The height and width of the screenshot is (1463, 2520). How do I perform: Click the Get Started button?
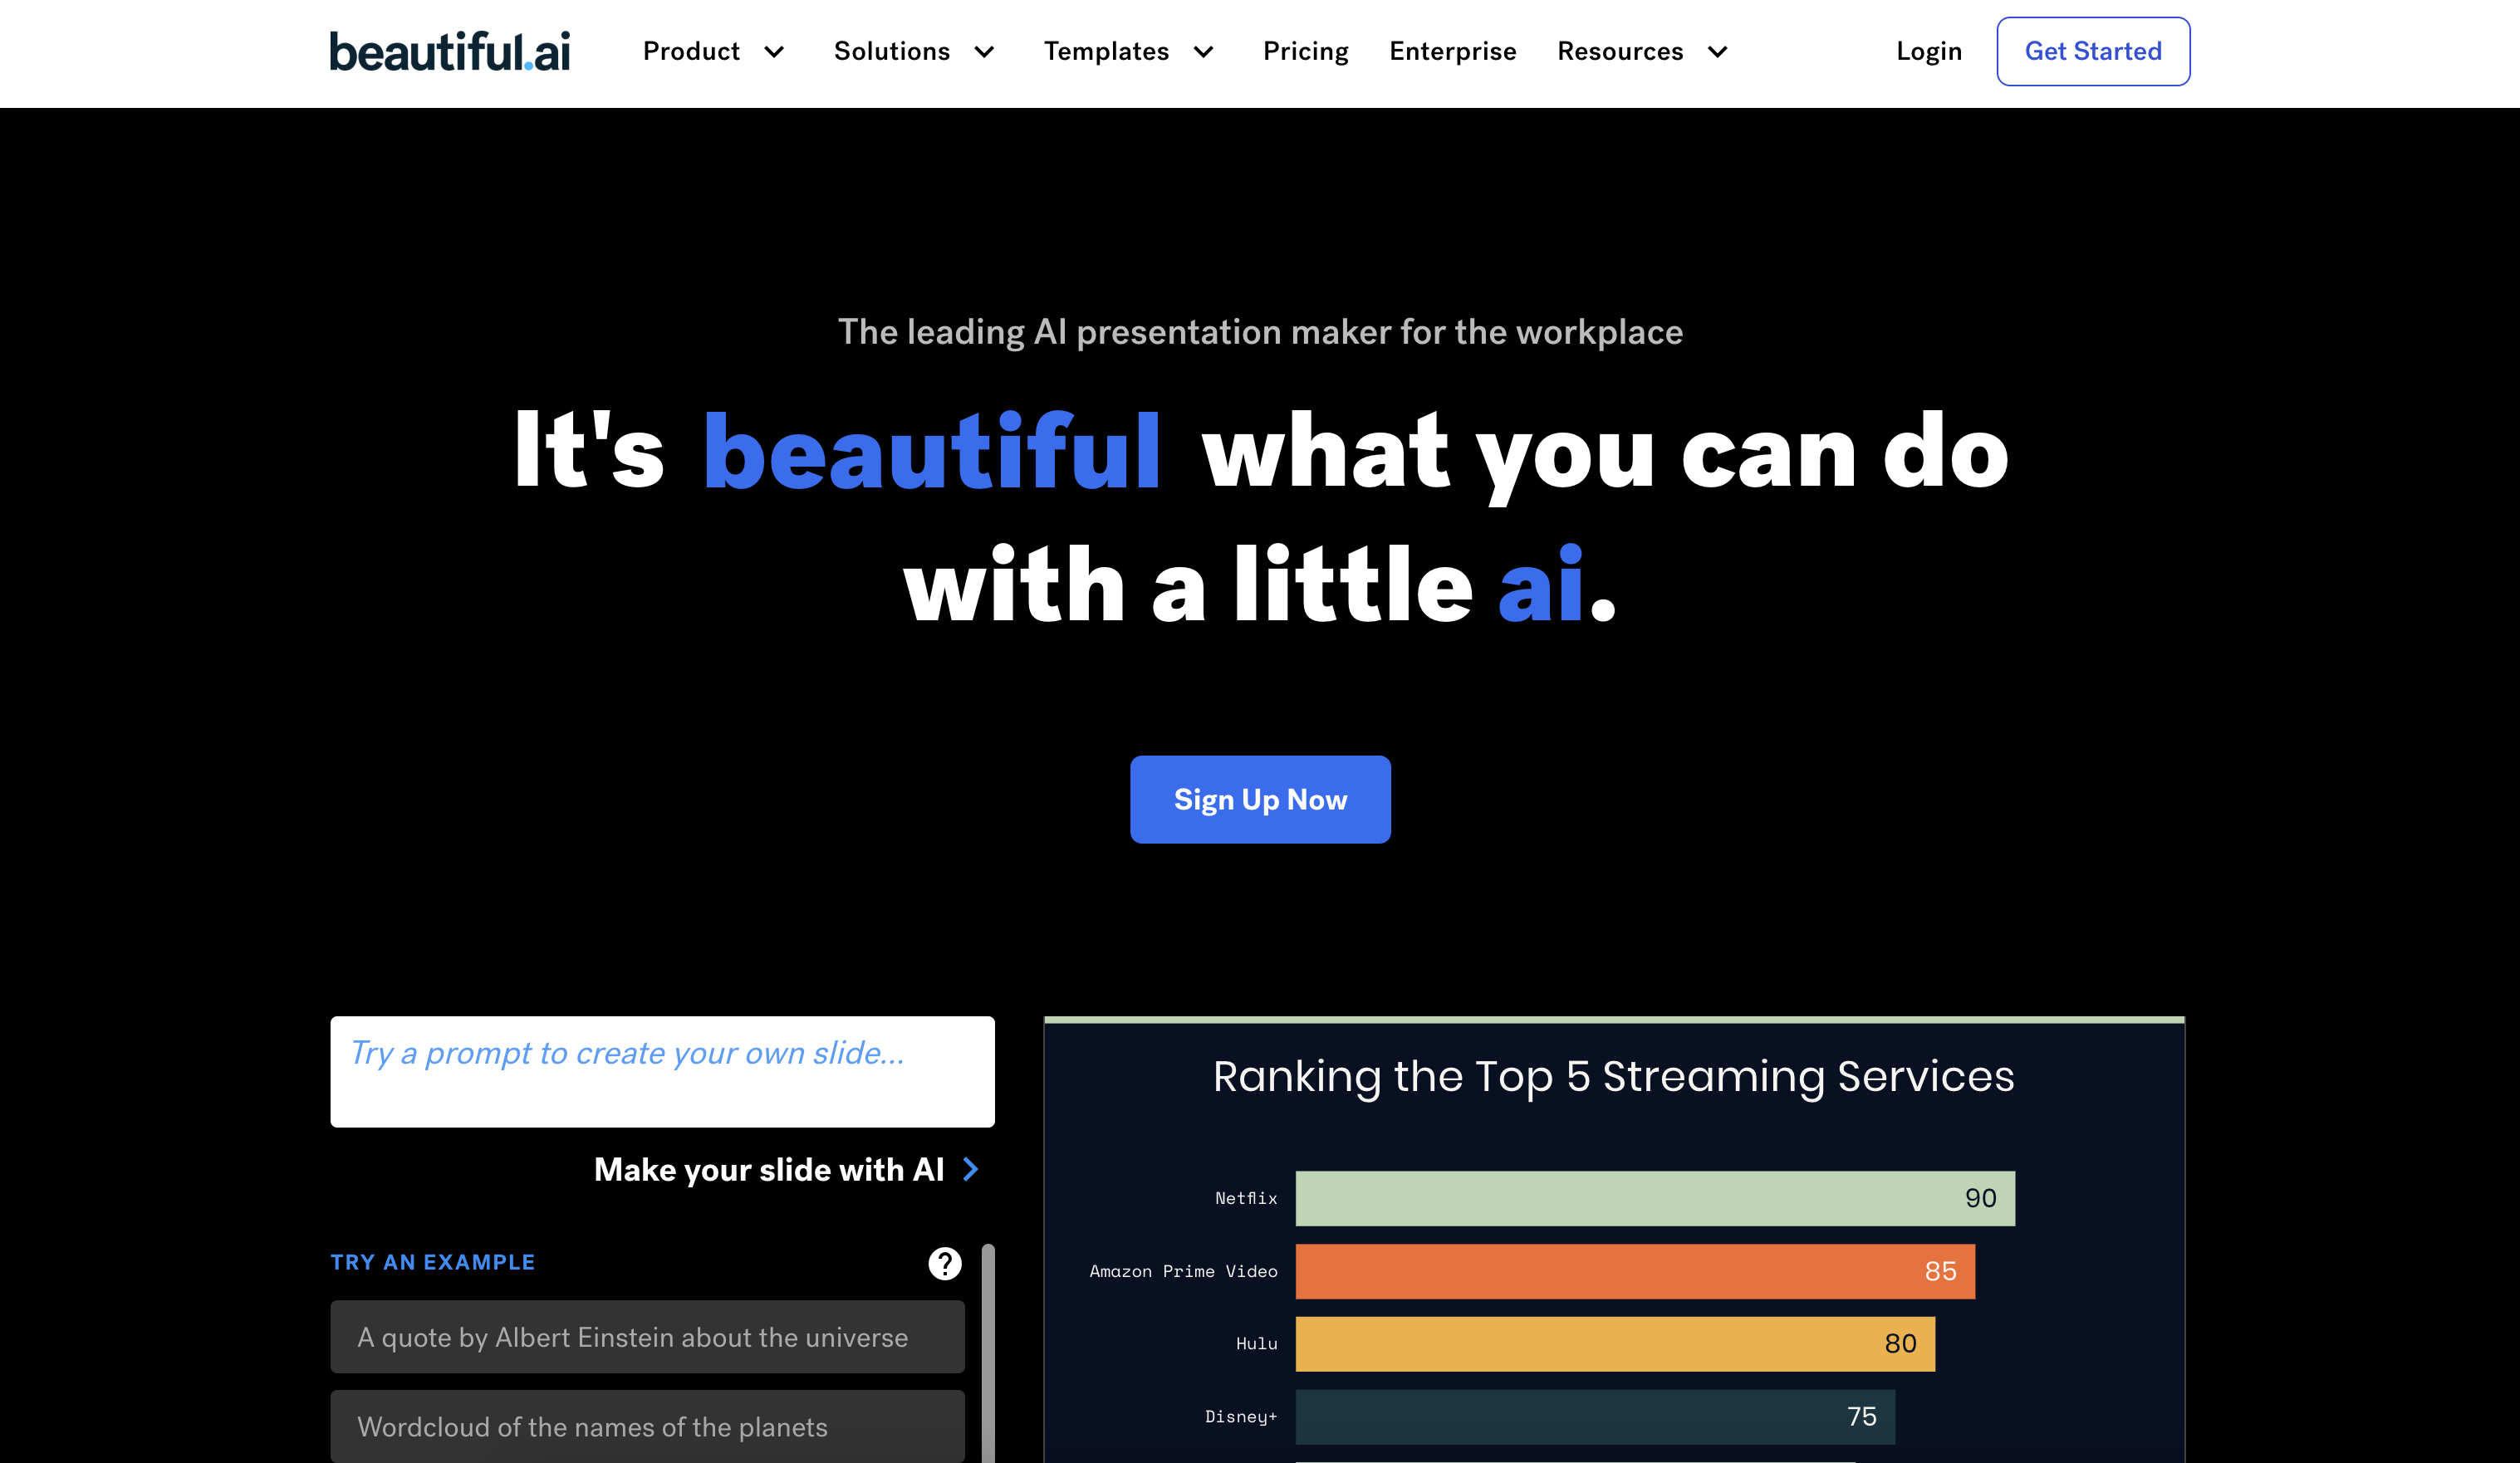(x=2093, y=51)
